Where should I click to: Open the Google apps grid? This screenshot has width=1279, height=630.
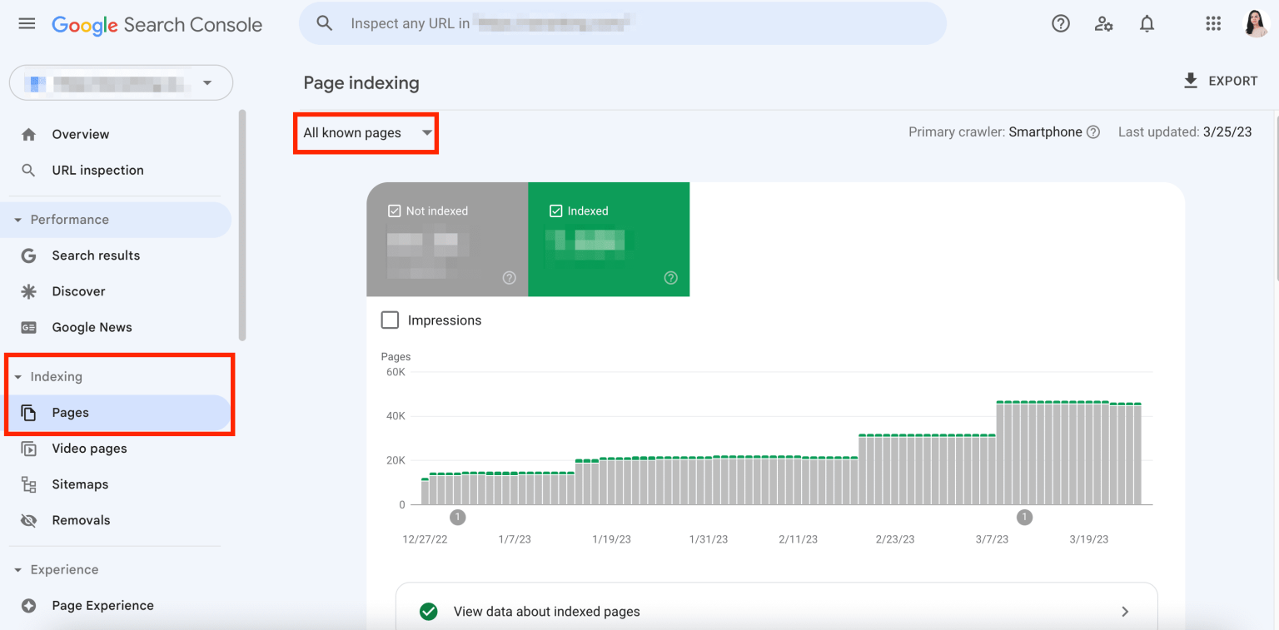tap(1213, 23)
